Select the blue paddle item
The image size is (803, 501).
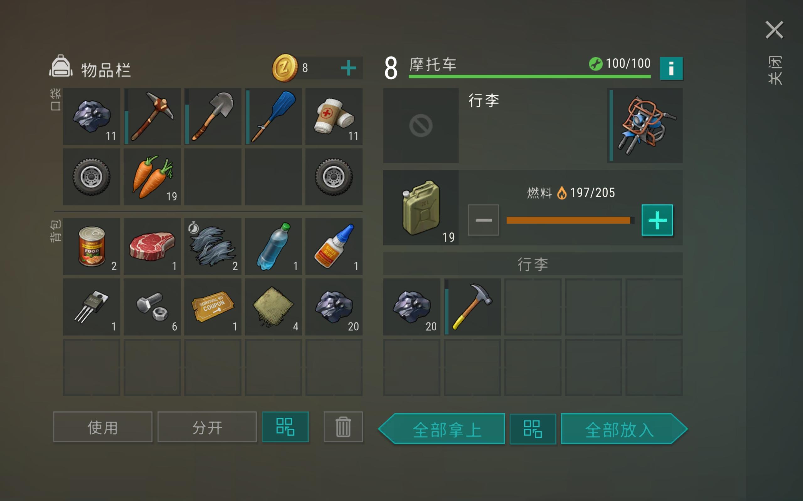(x=274, y=116)
